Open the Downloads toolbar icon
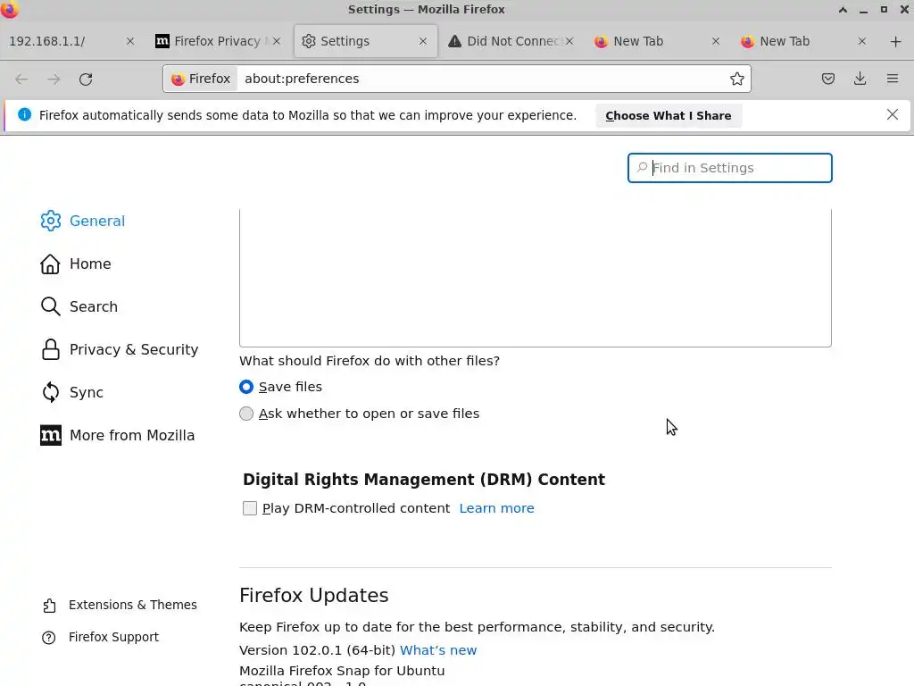 [x=860, y=79]
